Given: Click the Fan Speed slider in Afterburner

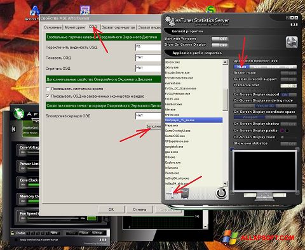Looking at the screenshot, I should click(x=53, y=218).
